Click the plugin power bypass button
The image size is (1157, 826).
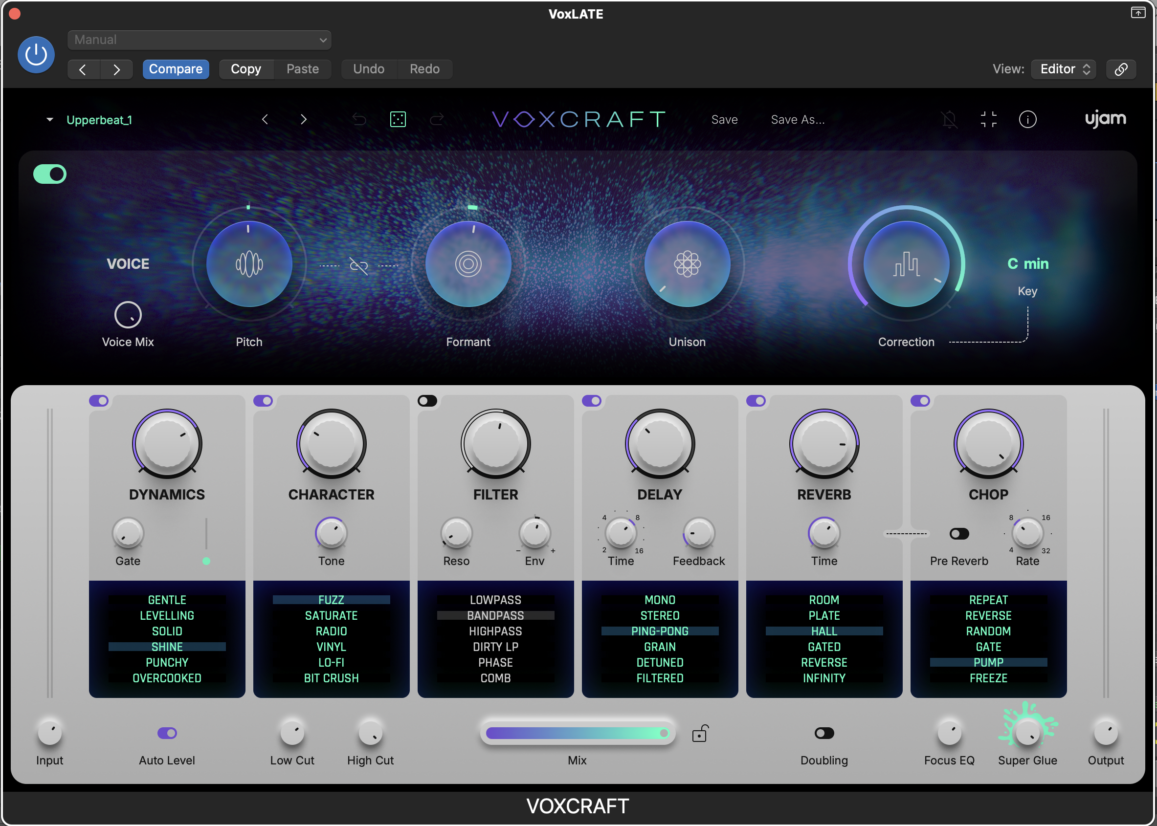(36, 54)
